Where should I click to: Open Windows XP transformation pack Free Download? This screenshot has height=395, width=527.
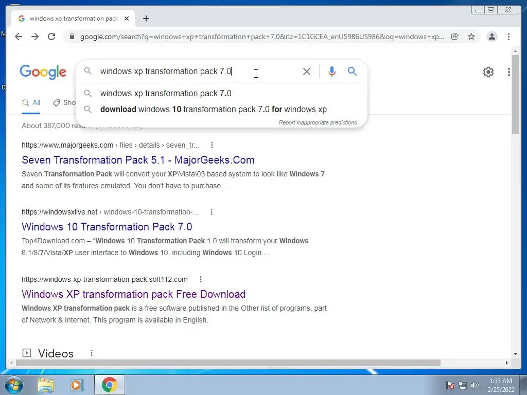[133, 294]
